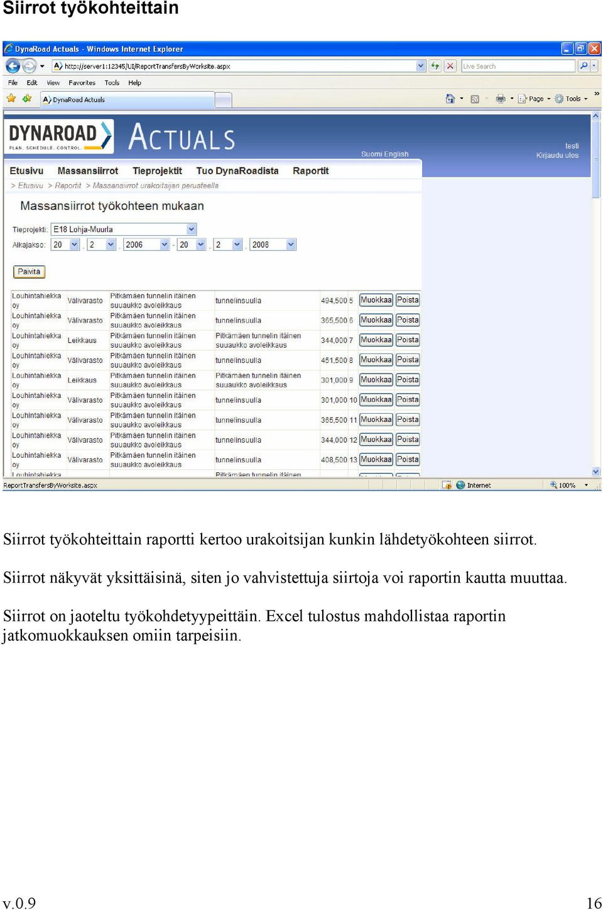Image resolution: width=603 pixels, height=910 pixels.
Task: Click the red Stop loading icon
Action: point(450,65)
